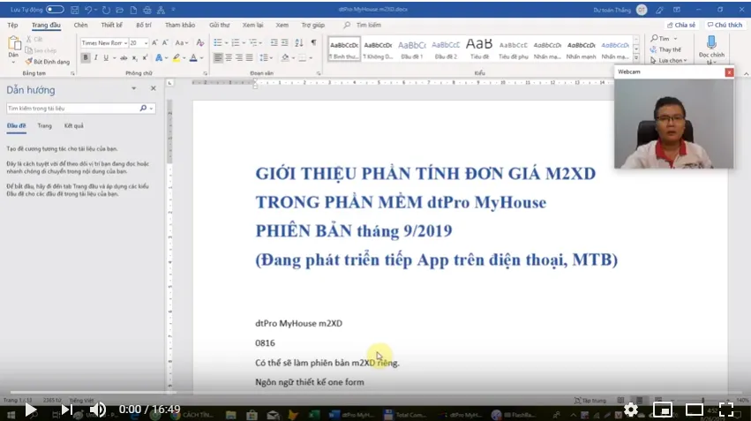The width and height of the screenshot is (751, 421).
Task: Open the font size dropdown
Action: 139,42
